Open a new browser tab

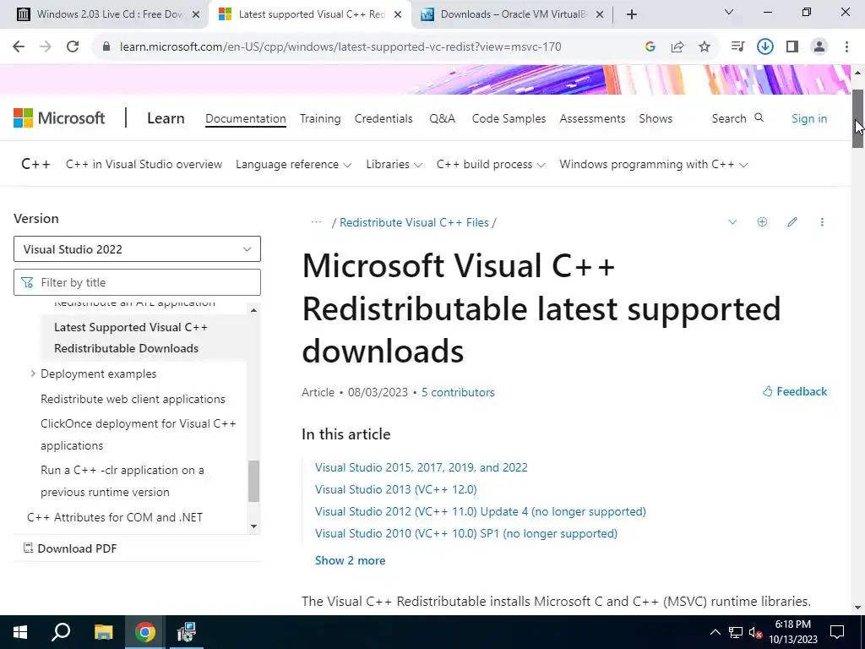click(x=632, y=14)
